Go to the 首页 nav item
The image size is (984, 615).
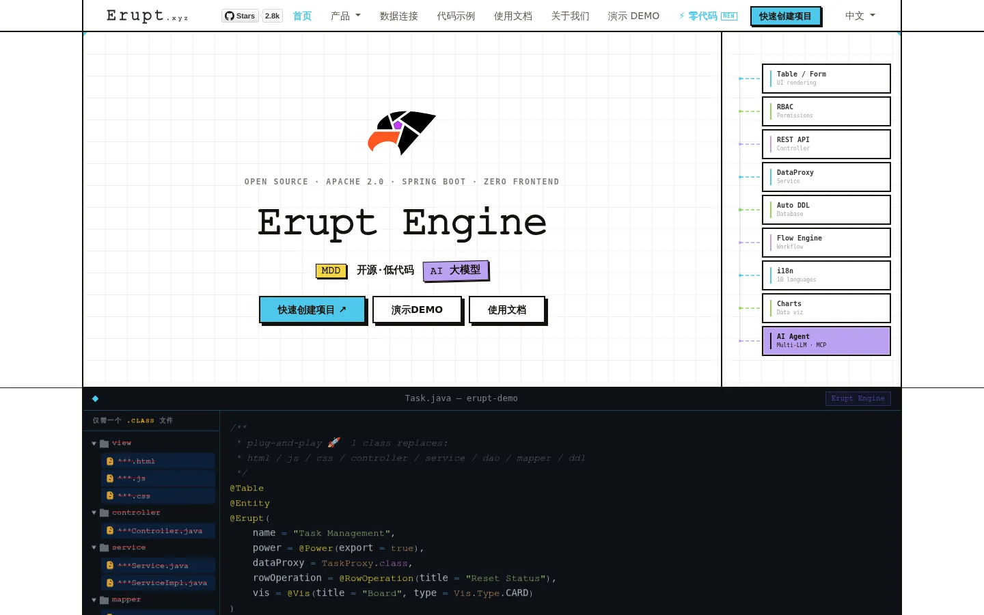pos(302,16)
